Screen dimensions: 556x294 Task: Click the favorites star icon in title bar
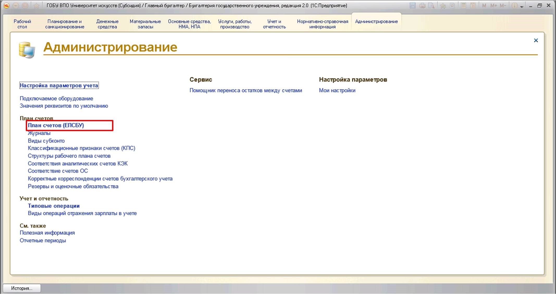coord(36,5)
